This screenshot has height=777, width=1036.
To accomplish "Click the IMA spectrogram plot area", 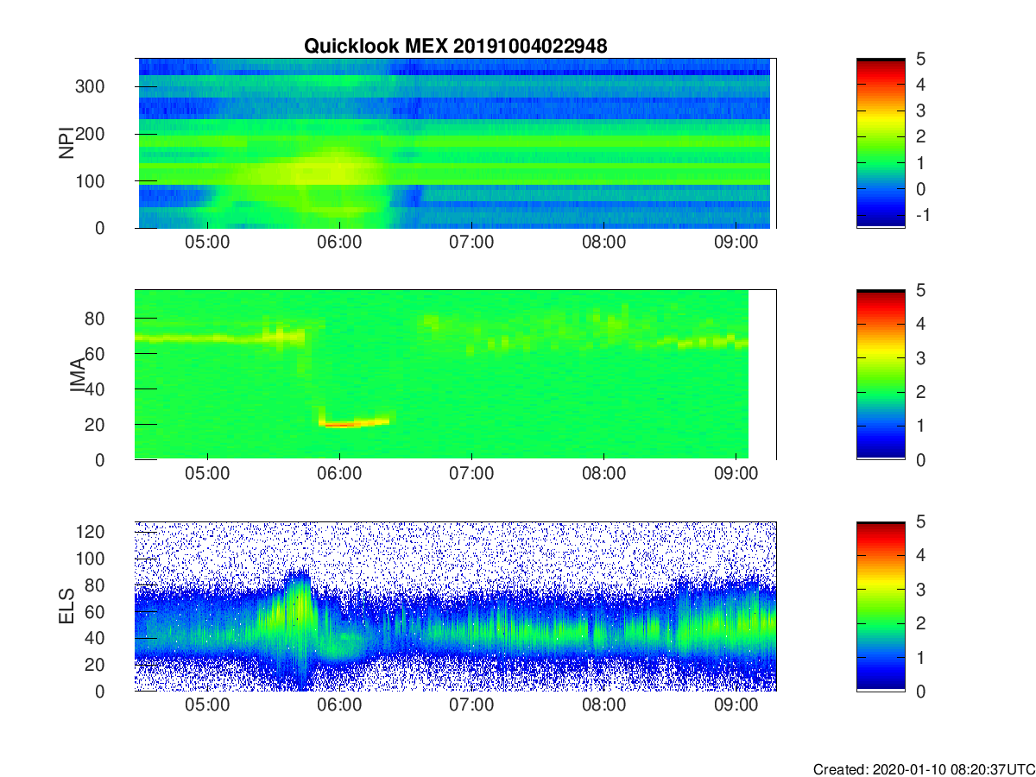I will (456, 375).
